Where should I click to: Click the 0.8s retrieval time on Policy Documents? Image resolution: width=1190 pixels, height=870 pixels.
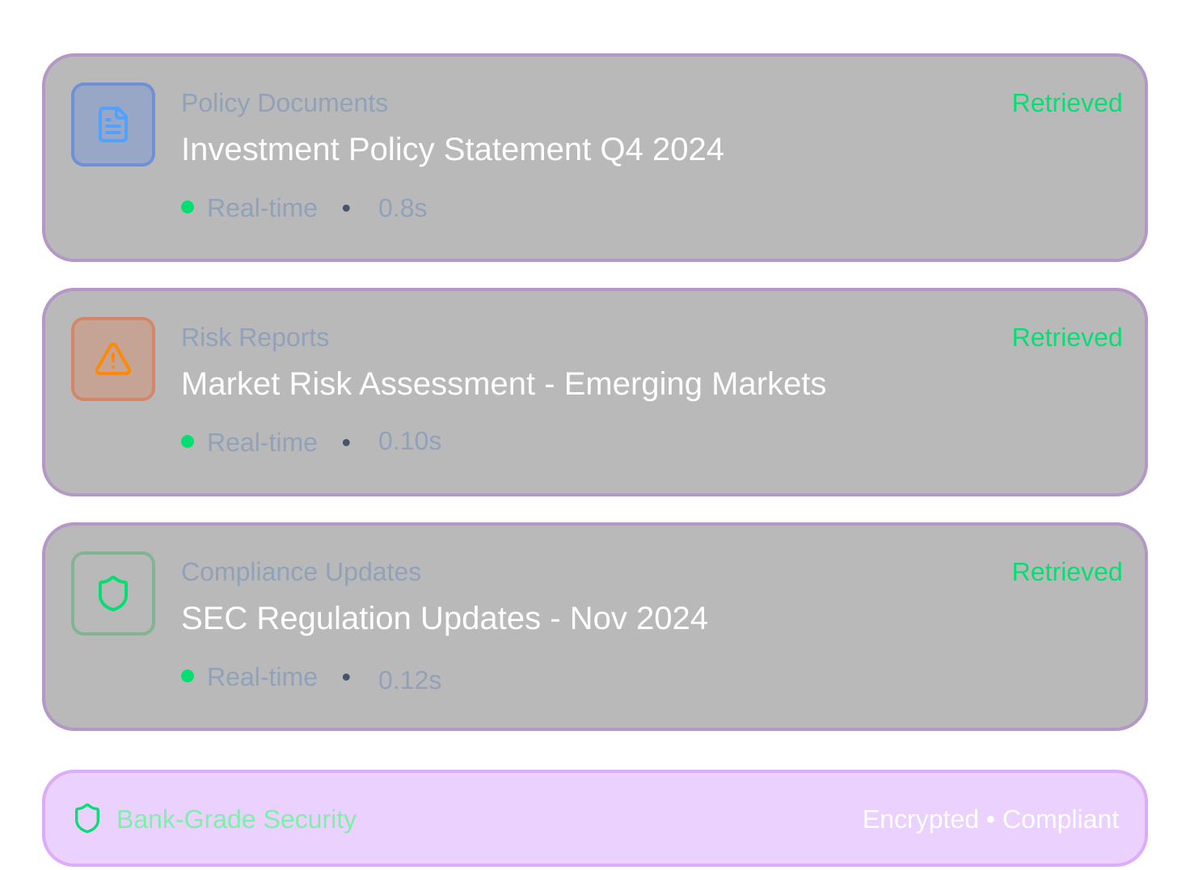coord(402,207)
